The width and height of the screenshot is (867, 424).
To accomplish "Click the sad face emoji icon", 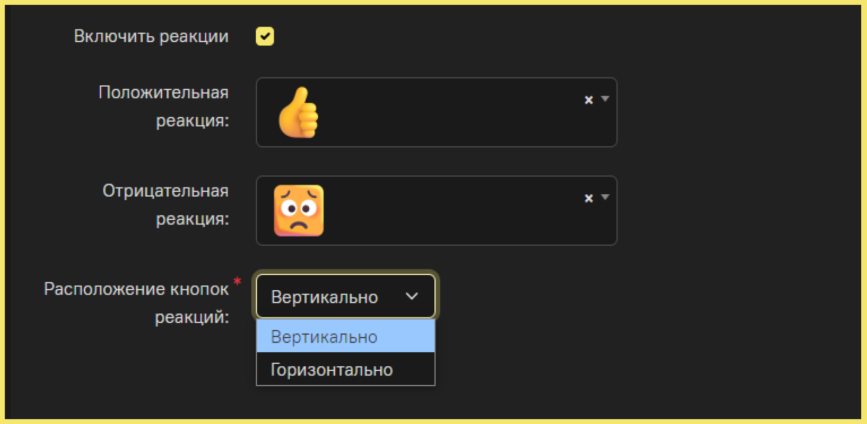I will click(x=298, y=210).
